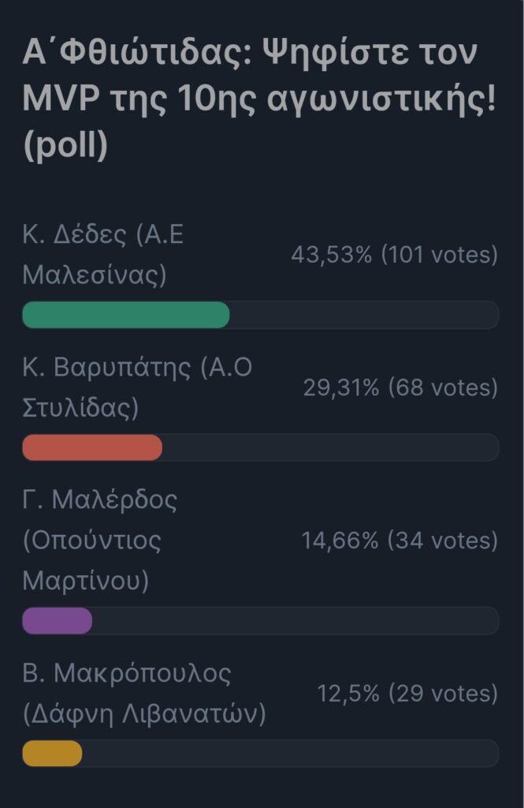Image resolution: width=524 pixels, height=808 pixels.
Task: Click the poll title about the 10th matchday MVP
Action: (259, 98)
